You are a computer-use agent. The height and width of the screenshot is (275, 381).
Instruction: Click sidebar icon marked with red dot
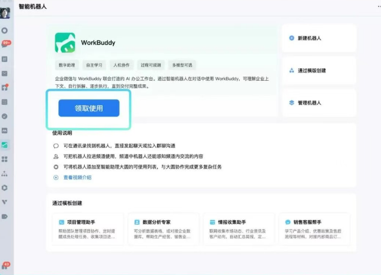pyautogui.click(x=5, y=88)
